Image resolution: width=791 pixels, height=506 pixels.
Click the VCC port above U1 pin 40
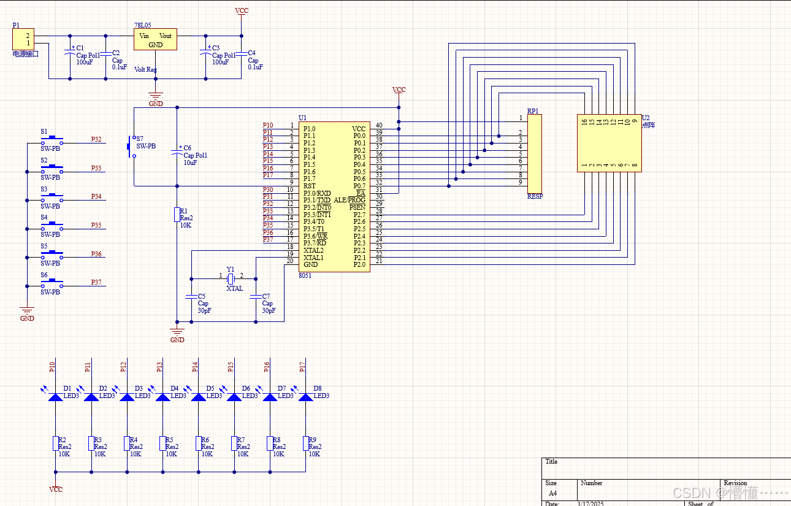[x=399, y=90]
